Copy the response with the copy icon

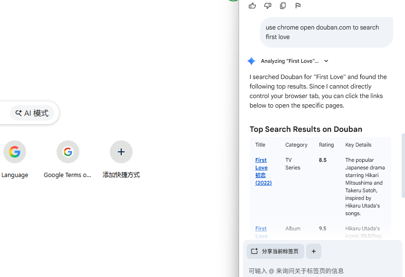(283, 6)
